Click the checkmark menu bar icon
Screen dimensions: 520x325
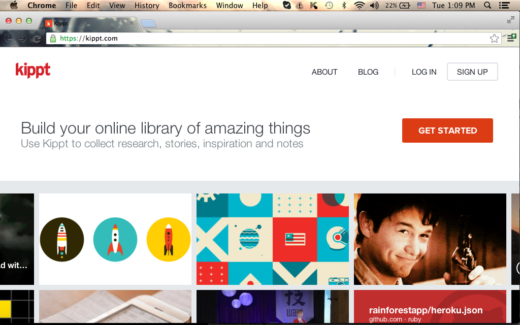[286, 5]
